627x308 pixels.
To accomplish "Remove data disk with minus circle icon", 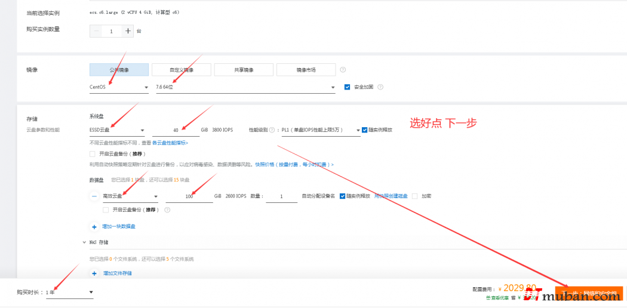I will [x=94, y=196].
